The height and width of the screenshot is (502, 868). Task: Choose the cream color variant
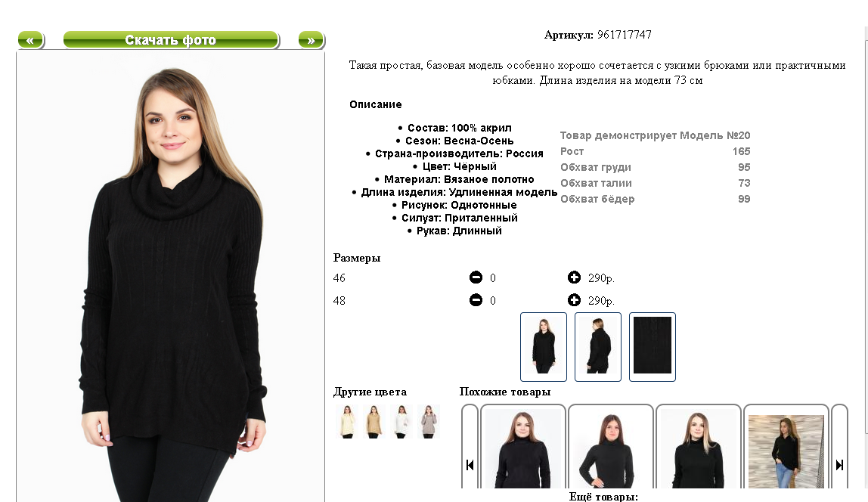[x=347, y=421]
